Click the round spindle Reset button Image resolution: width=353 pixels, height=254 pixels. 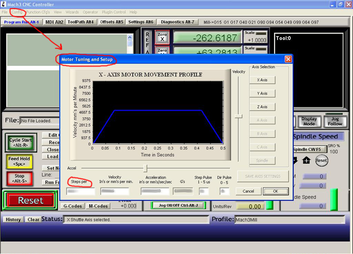pyautogui.click(x=321, y=161)
